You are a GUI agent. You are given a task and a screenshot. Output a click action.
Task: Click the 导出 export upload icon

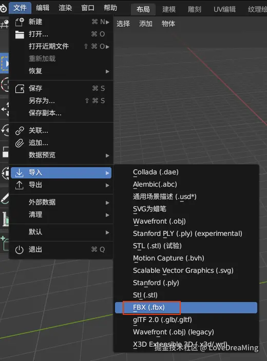click(20, 185)
